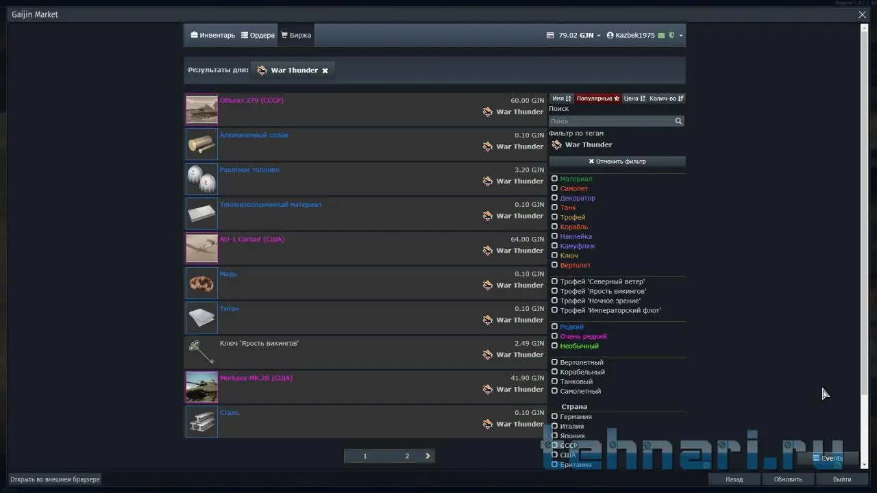This screenshot has width=877, height=493.
Task: Open the Events button
Action: pos(828,458)
